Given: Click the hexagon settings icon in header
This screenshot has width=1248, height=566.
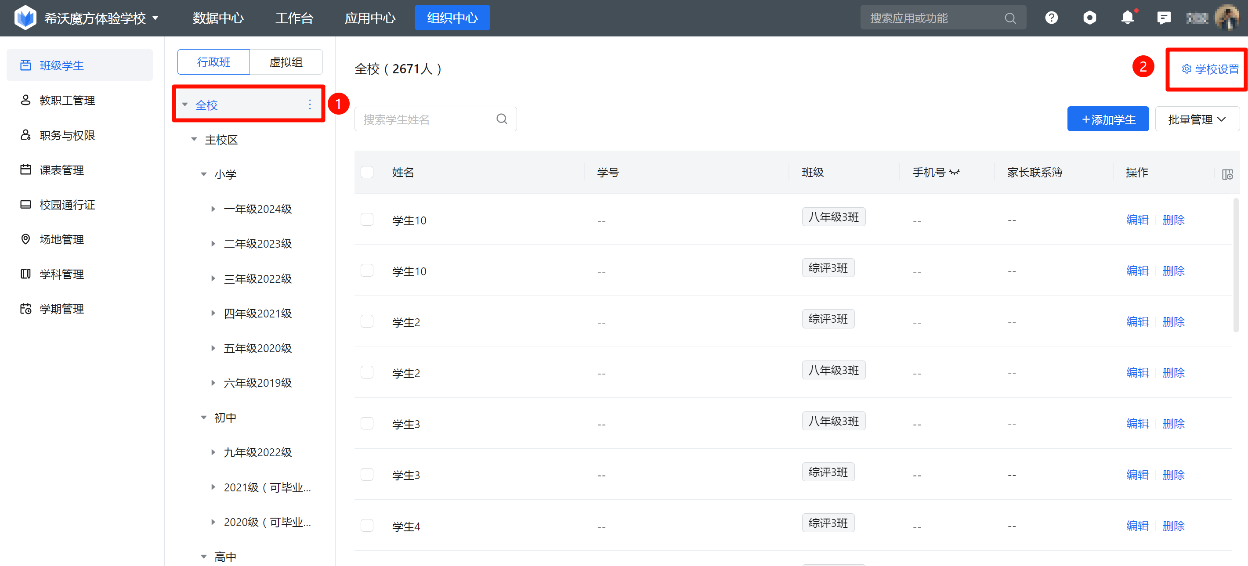Looking at the screenshot, I should point(1089,18).
